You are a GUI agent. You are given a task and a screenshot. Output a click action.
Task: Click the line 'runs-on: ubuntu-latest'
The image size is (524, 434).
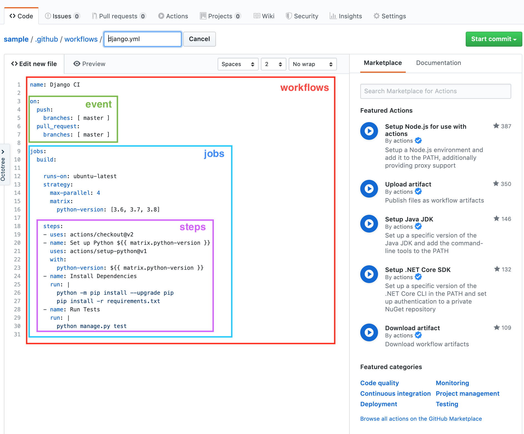coord(80,176)
